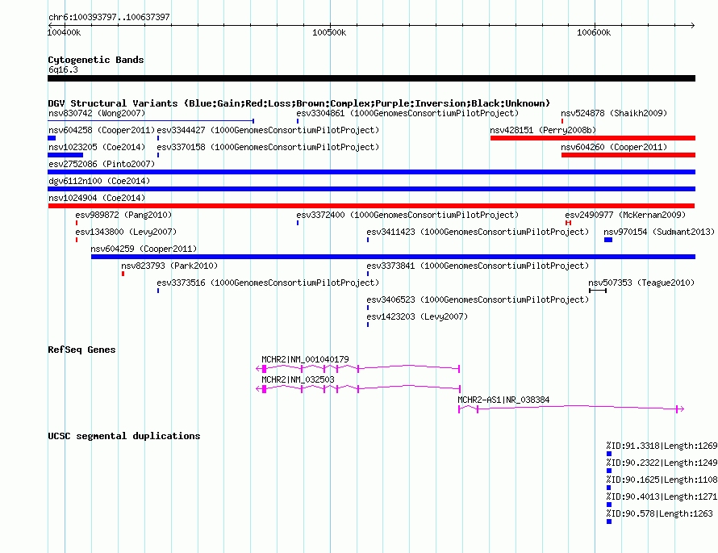This screenshot has height=553, width=718.
Task: Click the Cytogenetic Bands track title
Action: [96, 60]
